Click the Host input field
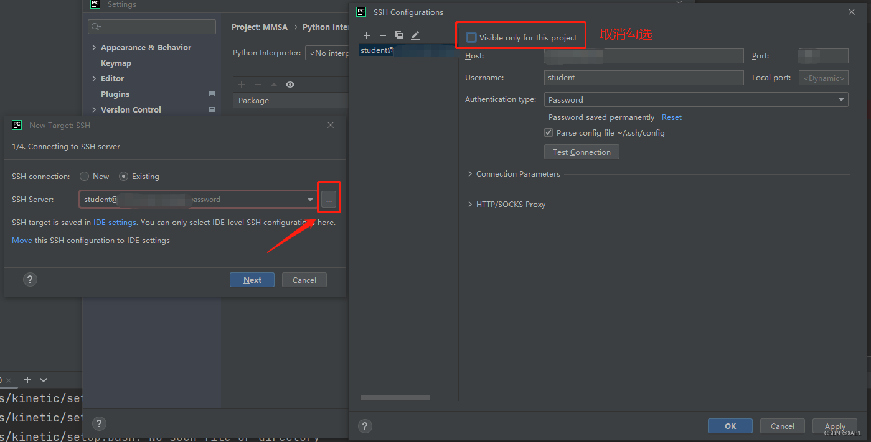871x442 pixels. 644,56
